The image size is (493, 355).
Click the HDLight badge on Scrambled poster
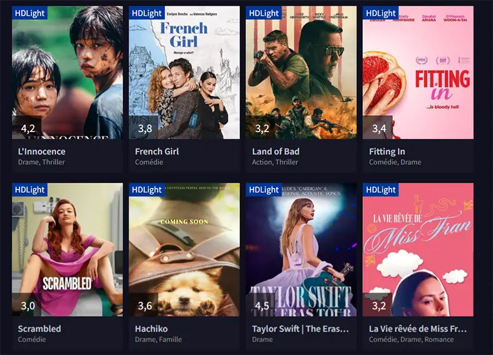click(30, 190)
